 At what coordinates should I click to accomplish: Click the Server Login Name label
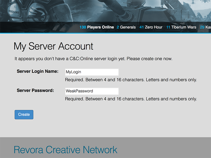[x=37, y=71]
